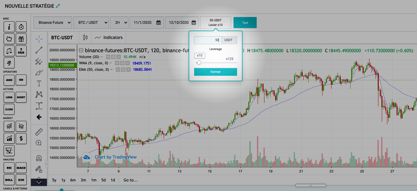This screenshot has height=191, width=417.
Task: Add the AND operator block
Action: coord(9,80)
